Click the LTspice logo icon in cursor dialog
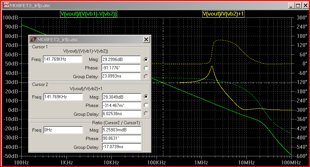 coord(33,40)
